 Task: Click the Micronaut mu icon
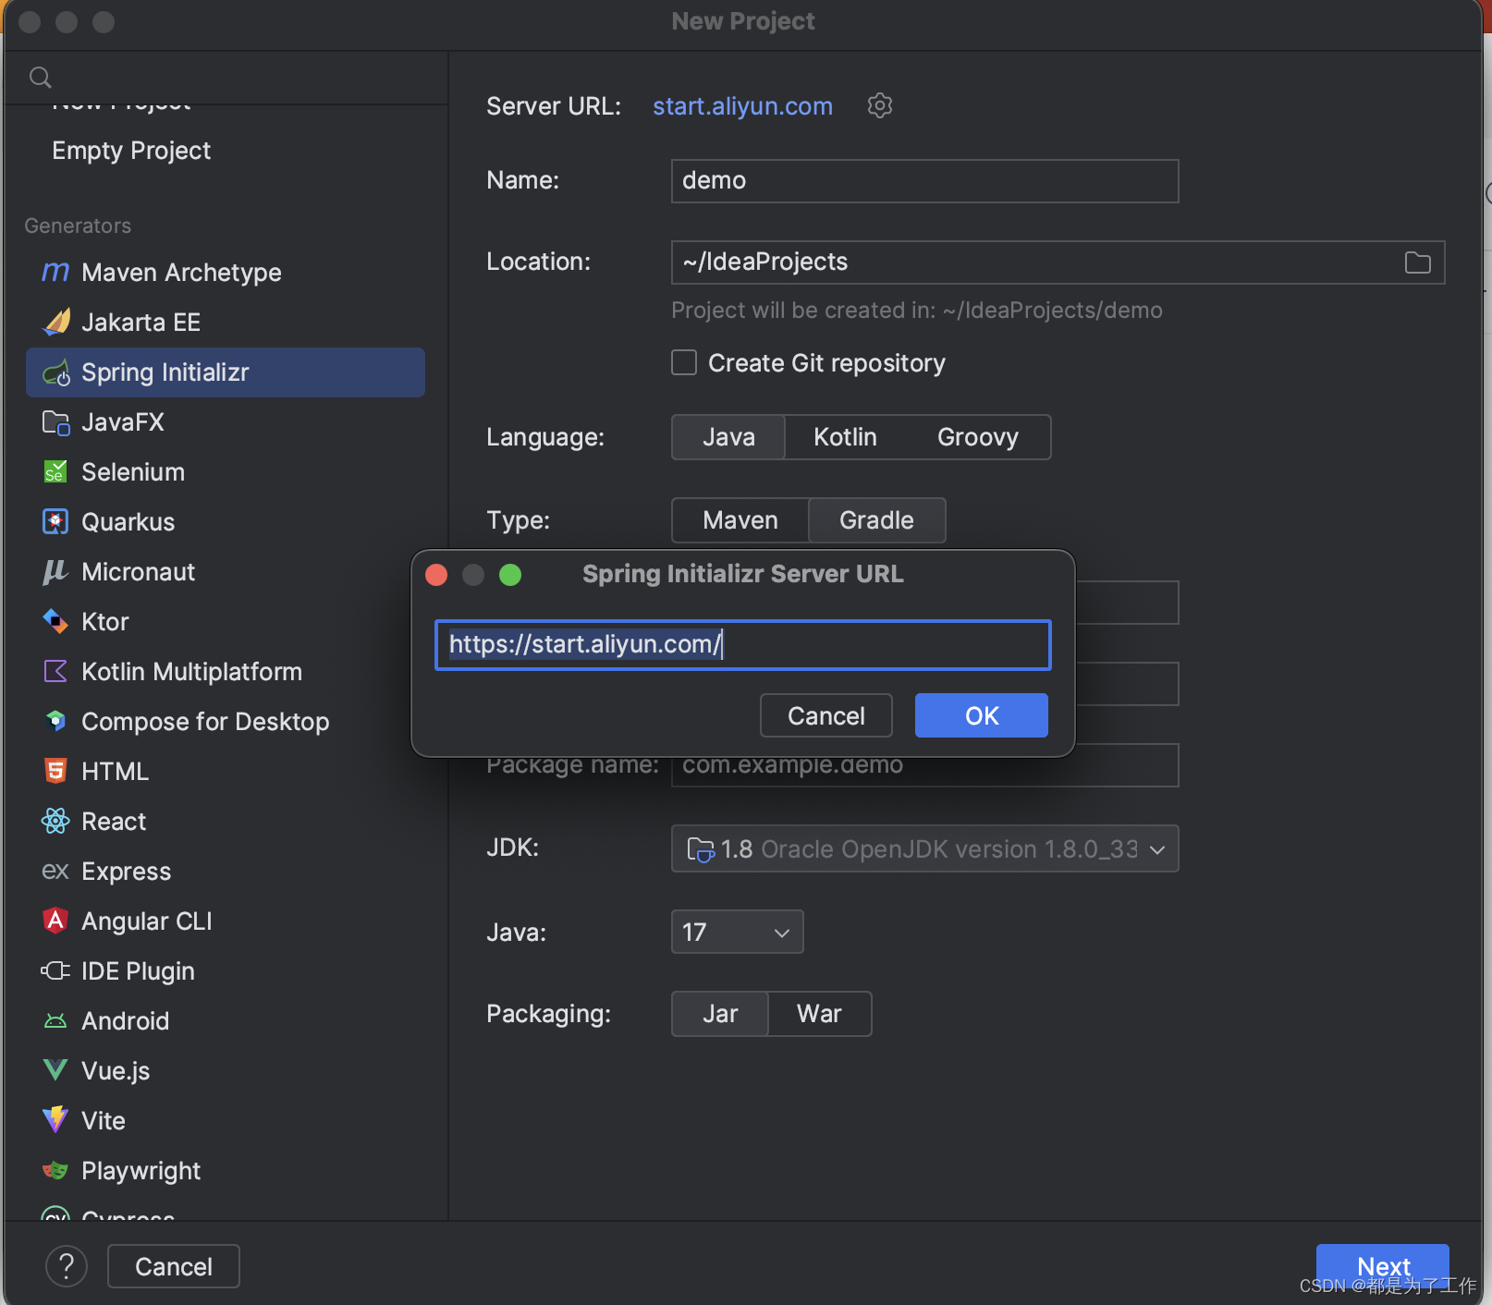click(55, 572)
